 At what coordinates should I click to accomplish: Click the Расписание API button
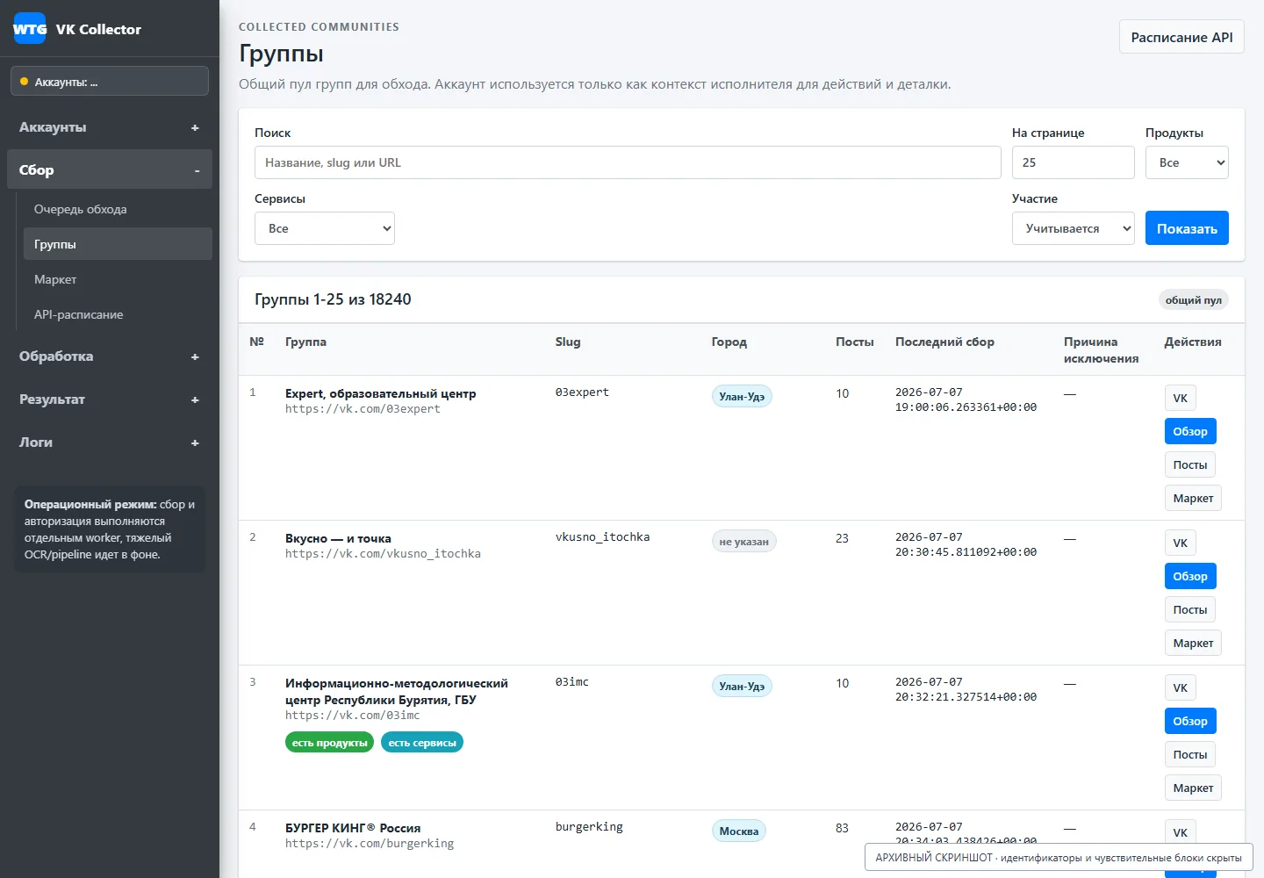tap(1181, 37)
